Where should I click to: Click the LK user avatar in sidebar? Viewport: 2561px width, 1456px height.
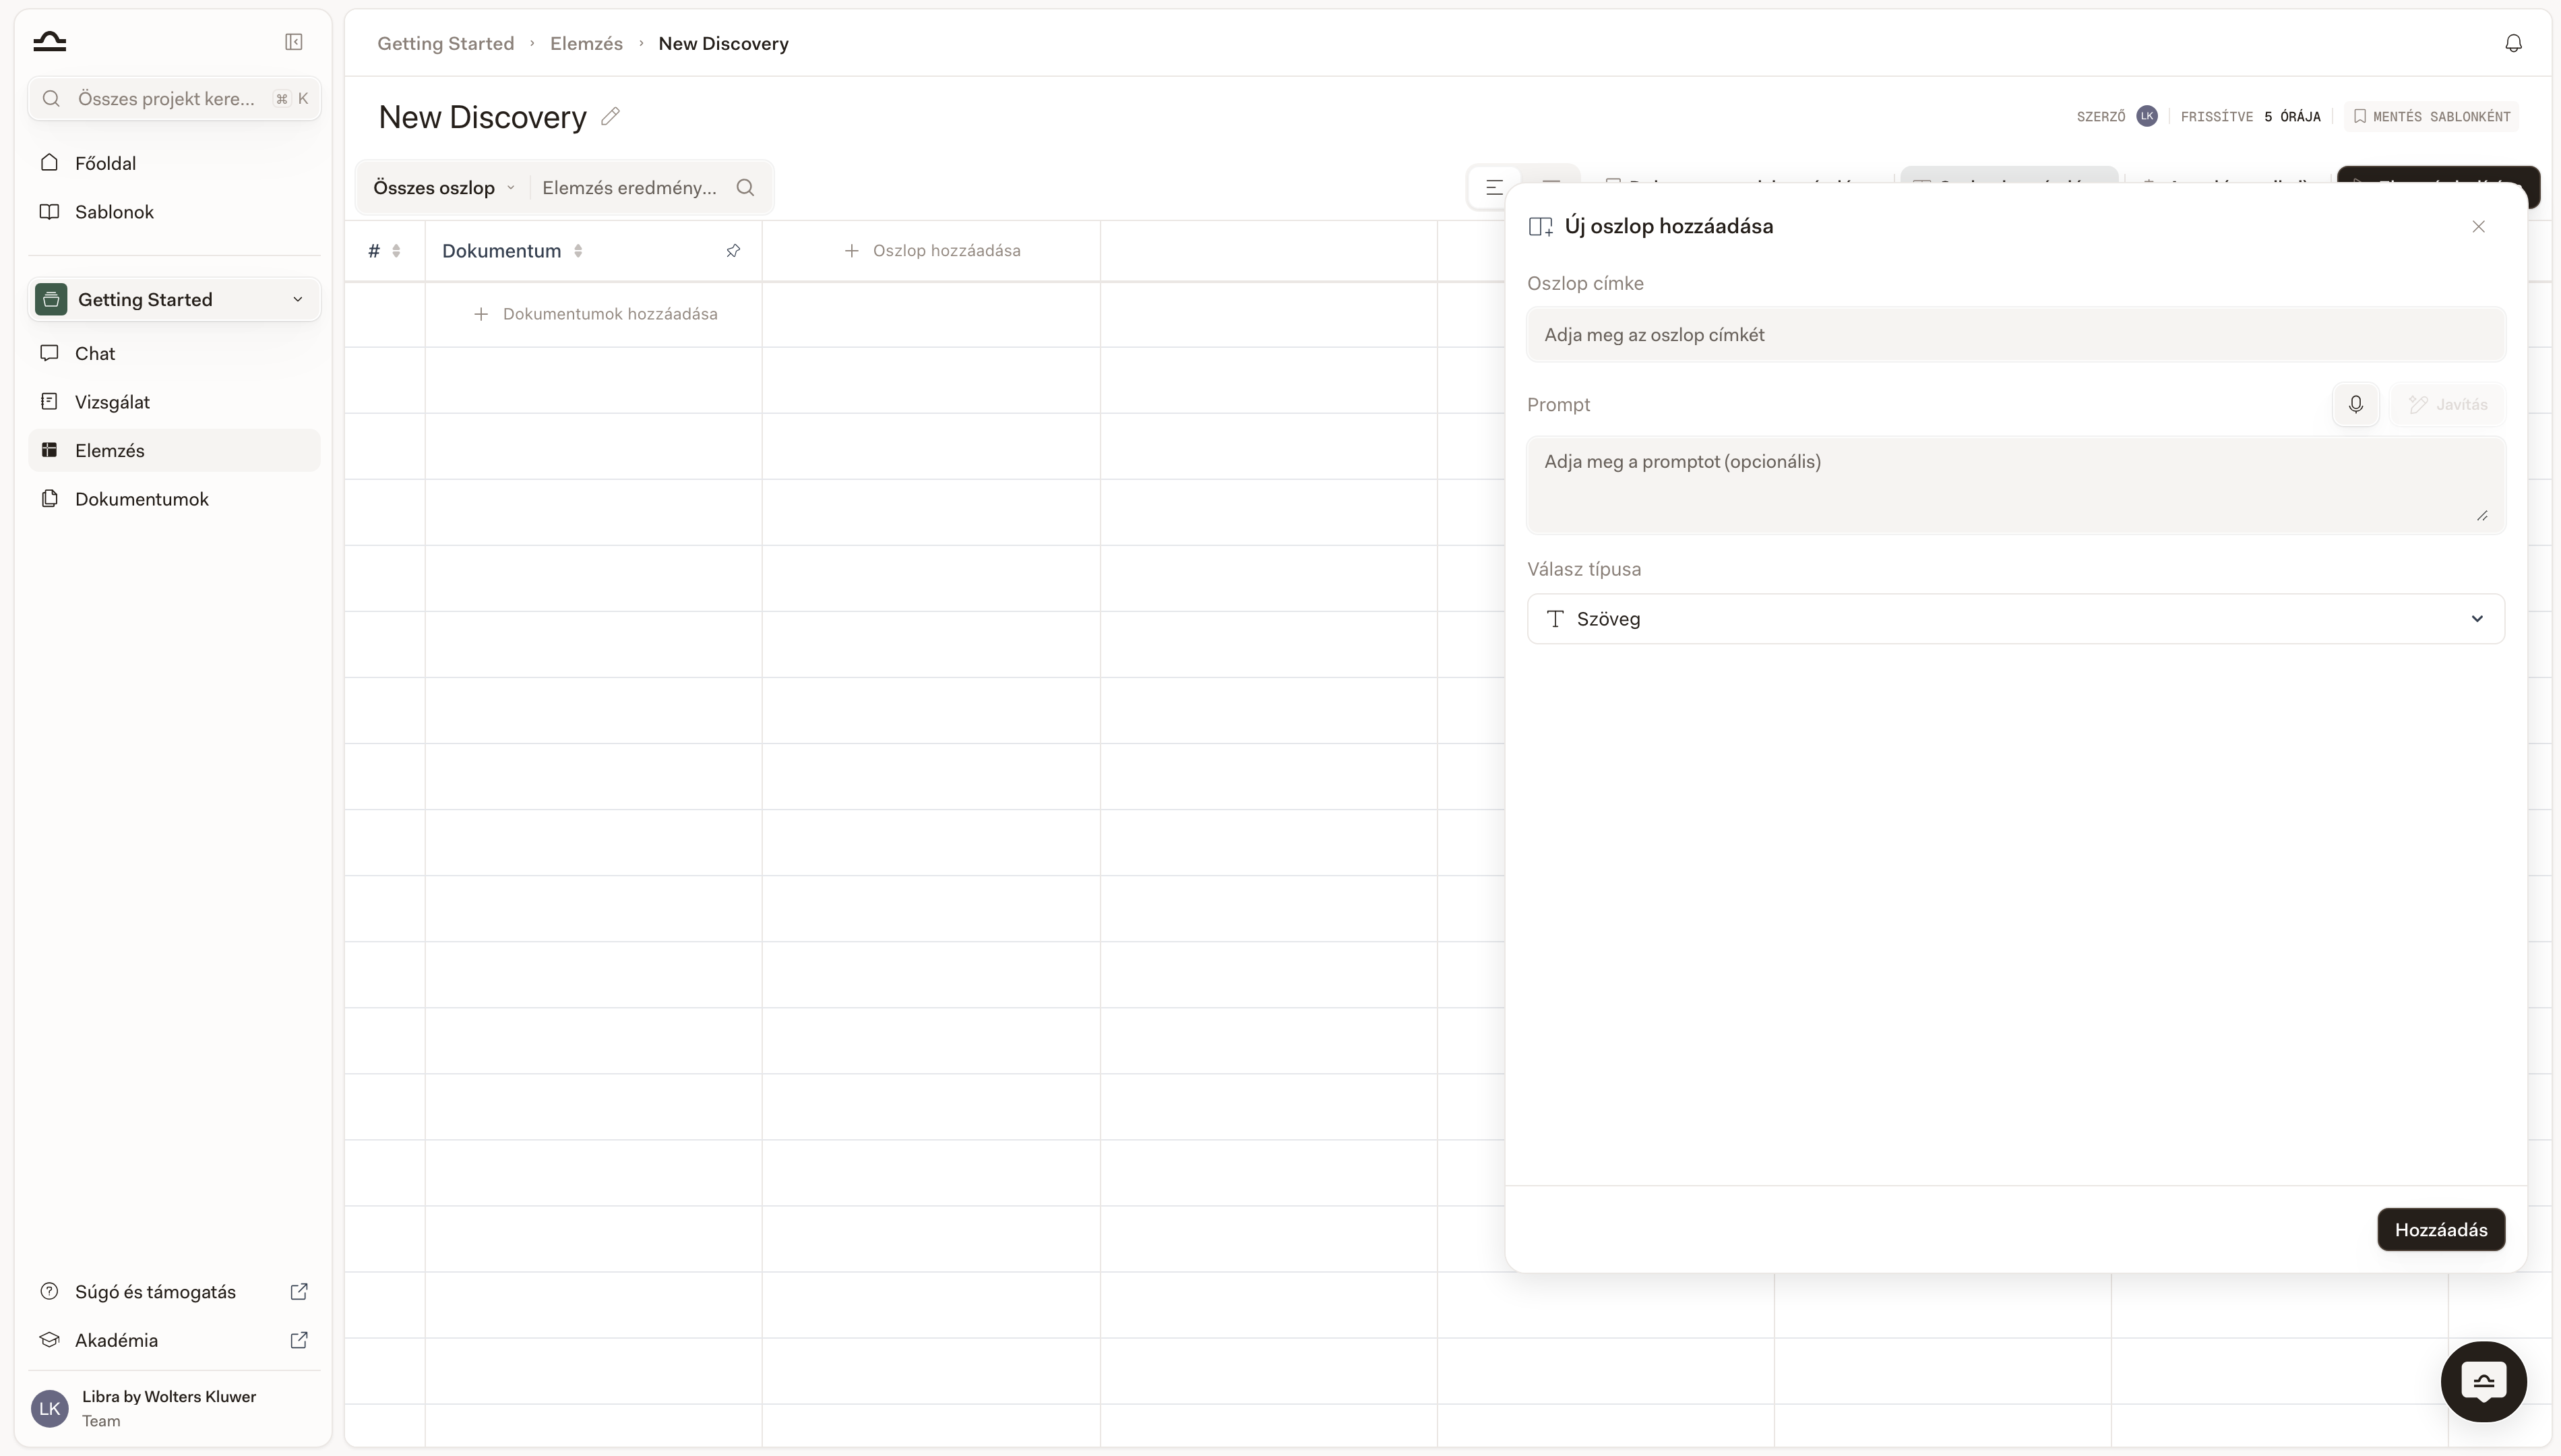tap(50, 1408)
